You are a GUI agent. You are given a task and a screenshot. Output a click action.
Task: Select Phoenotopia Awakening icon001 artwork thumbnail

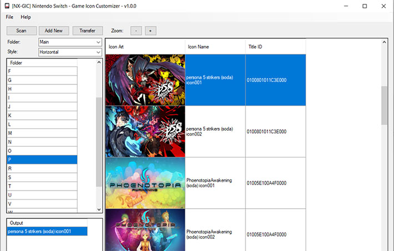point(145,183)
